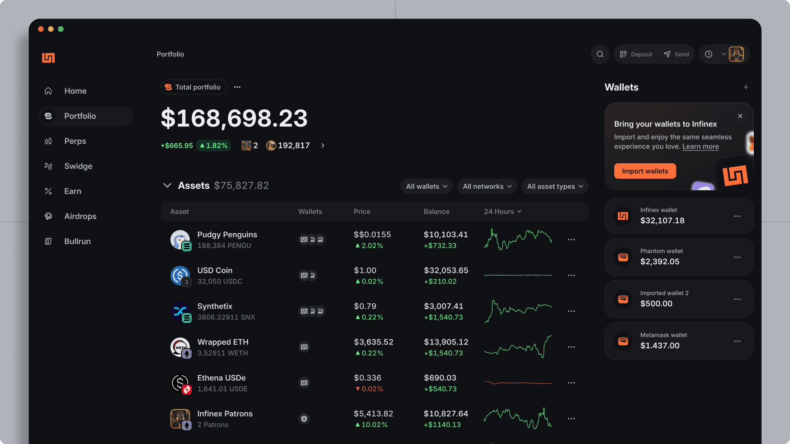Image resolution: width=790 pixels, height=444 pixels.
Task: Open the All asset types dropdown
Action: click(x=555, y=187)
